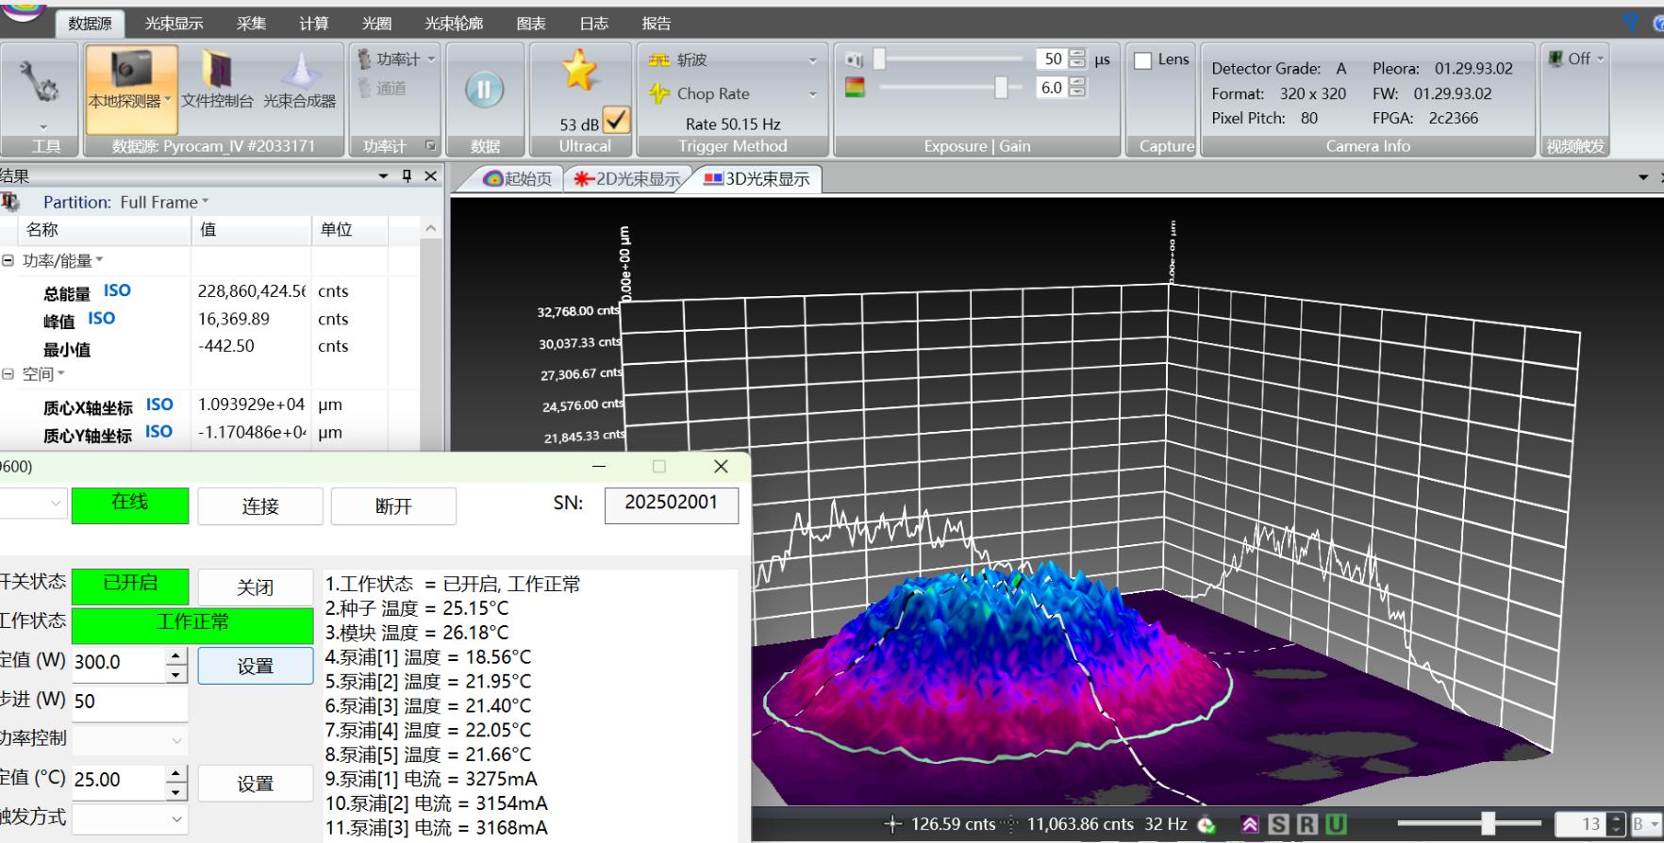Expand the Partition Full Frame dropdown
The width and height of the screenshot is (1664, 843).
pyautogui.click(x=163, y=203)
